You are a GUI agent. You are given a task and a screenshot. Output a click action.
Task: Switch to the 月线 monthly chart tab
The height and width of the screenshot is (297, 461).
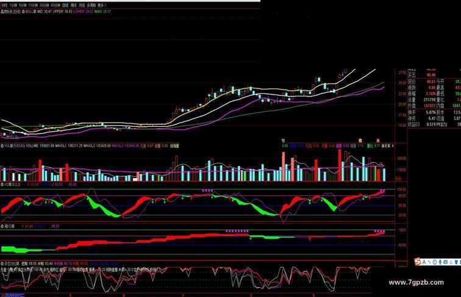pyautogui.click(x=82, y=5)
